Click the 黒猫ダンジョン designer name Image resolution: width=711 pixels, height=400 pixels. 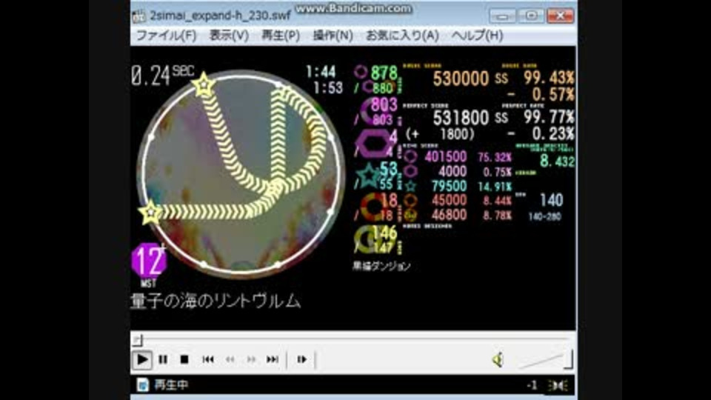(381, 266)
